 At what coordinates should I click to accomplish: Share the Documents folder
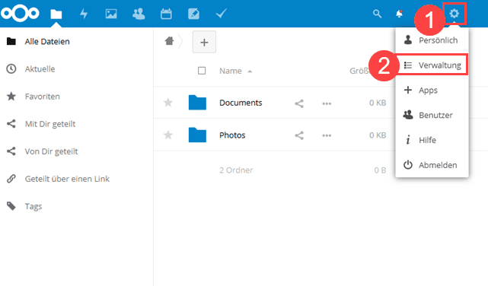point(299,103)
